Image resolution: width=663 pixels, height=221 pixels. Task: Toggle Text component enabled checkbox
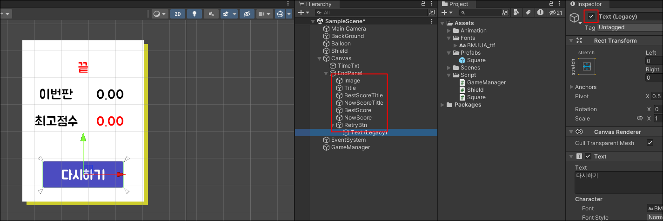click(588, 156)
